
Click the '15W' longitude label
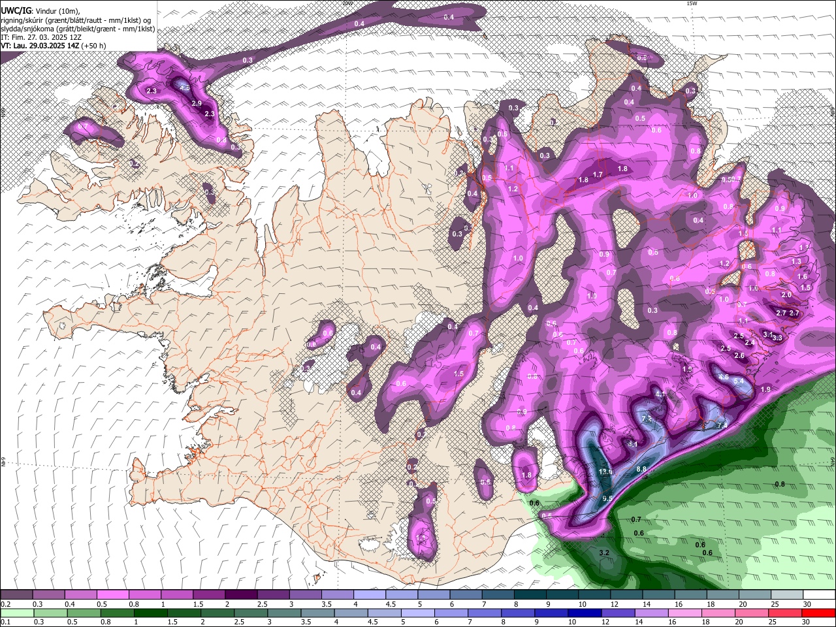[x=692, y=3]
